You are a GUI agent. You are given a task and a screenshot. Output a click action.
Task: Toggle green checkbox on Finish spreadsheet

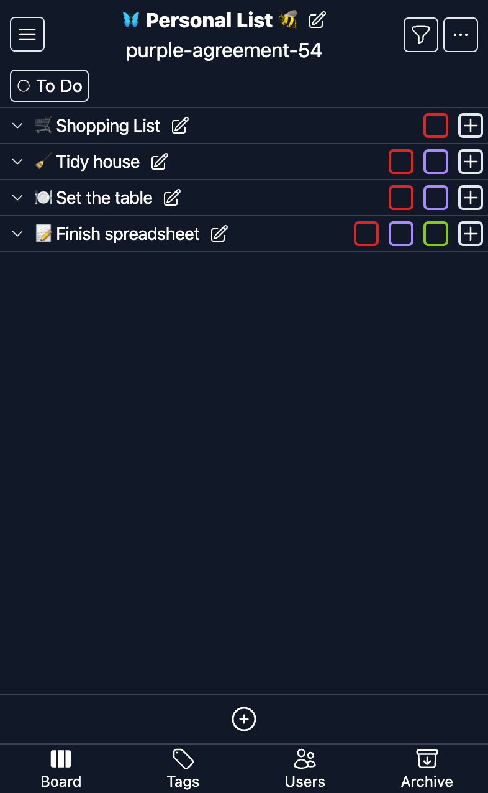pyautogui.click(x=436, y=234)
